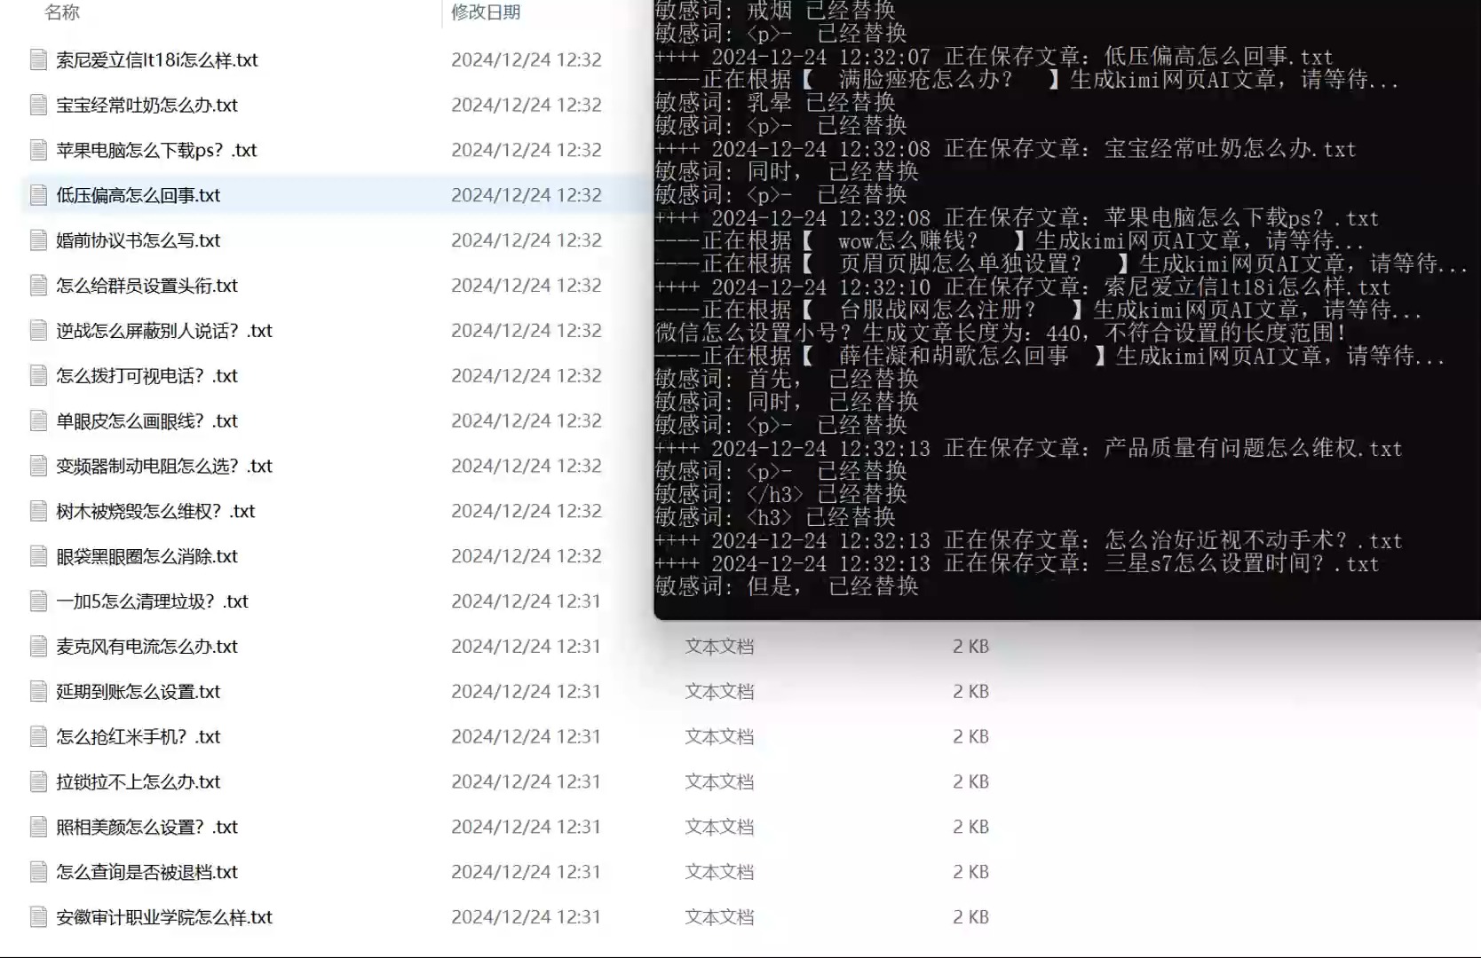Viewport: 1481px width, 958px height.
Task: Click the 文本文档 type cell of 麦克风有电流怎么办.txt
Action: [x=720, y=647]
